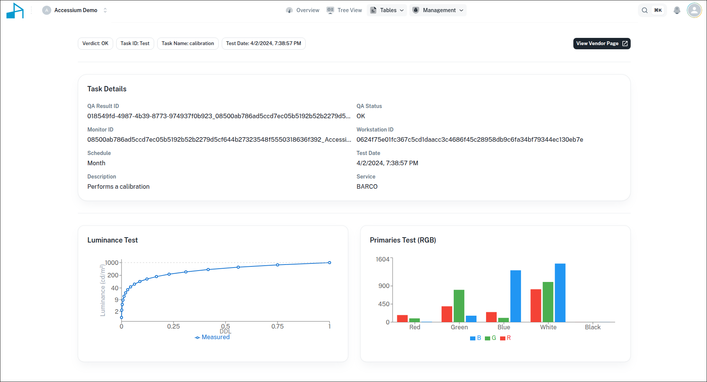
Task: Toggle the G series in legend
Action: pyautogui.click(x=491, y=338)
